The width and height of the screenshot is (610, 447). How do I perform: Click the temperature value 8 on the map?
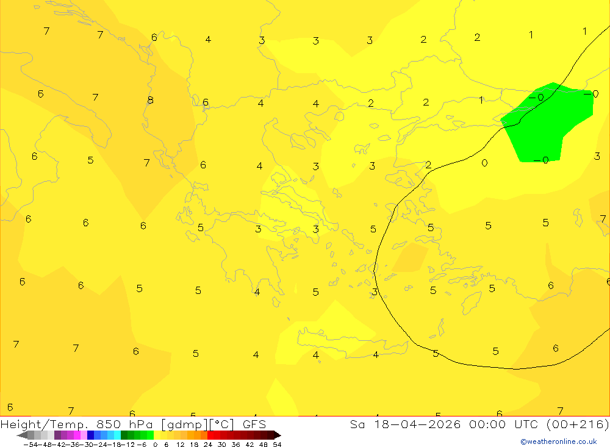point(150,100)
